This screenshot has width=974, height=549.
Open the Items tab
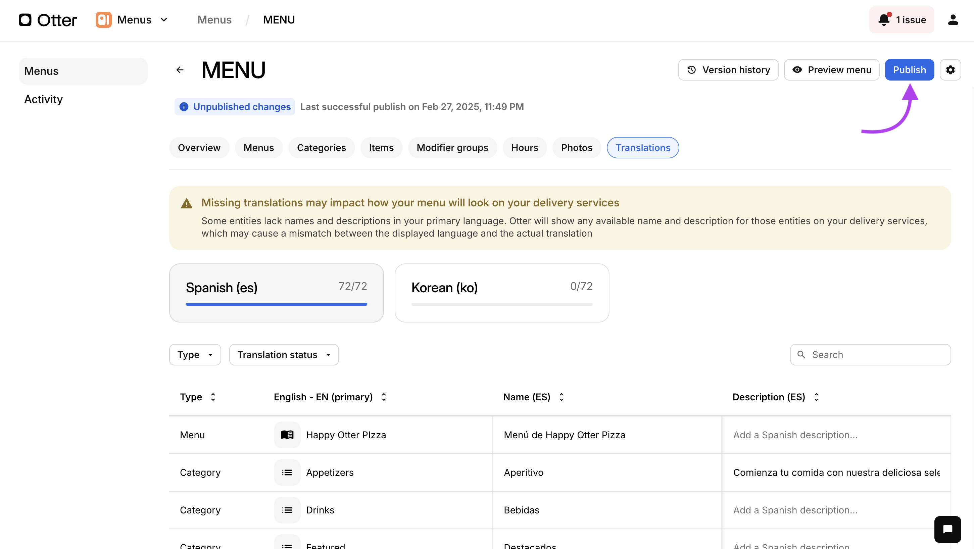pyautogui.click(x=381, y=148)
